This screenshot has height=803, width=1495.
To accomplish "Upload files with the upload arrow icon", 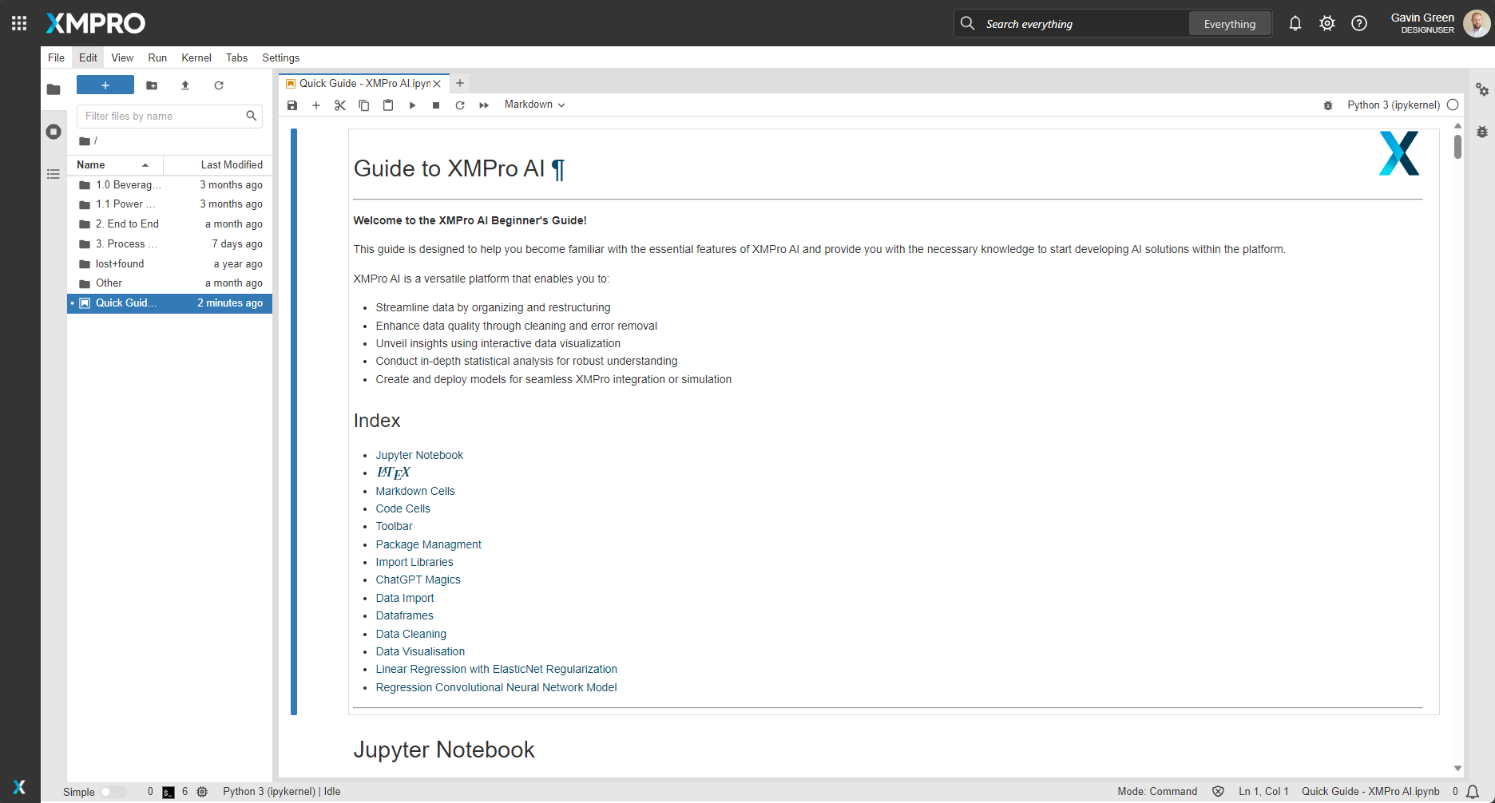I will coord(185,85).
